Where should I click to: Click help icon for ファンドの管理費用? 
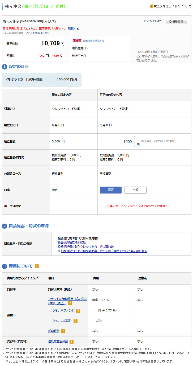(x=70, y=303)
